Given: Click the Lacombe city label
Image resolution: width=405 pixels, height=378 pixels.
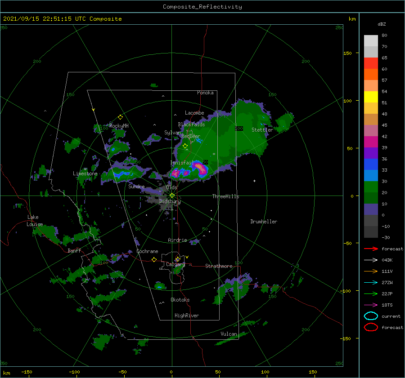Looking at the screenshot, I should click(194, 113).
